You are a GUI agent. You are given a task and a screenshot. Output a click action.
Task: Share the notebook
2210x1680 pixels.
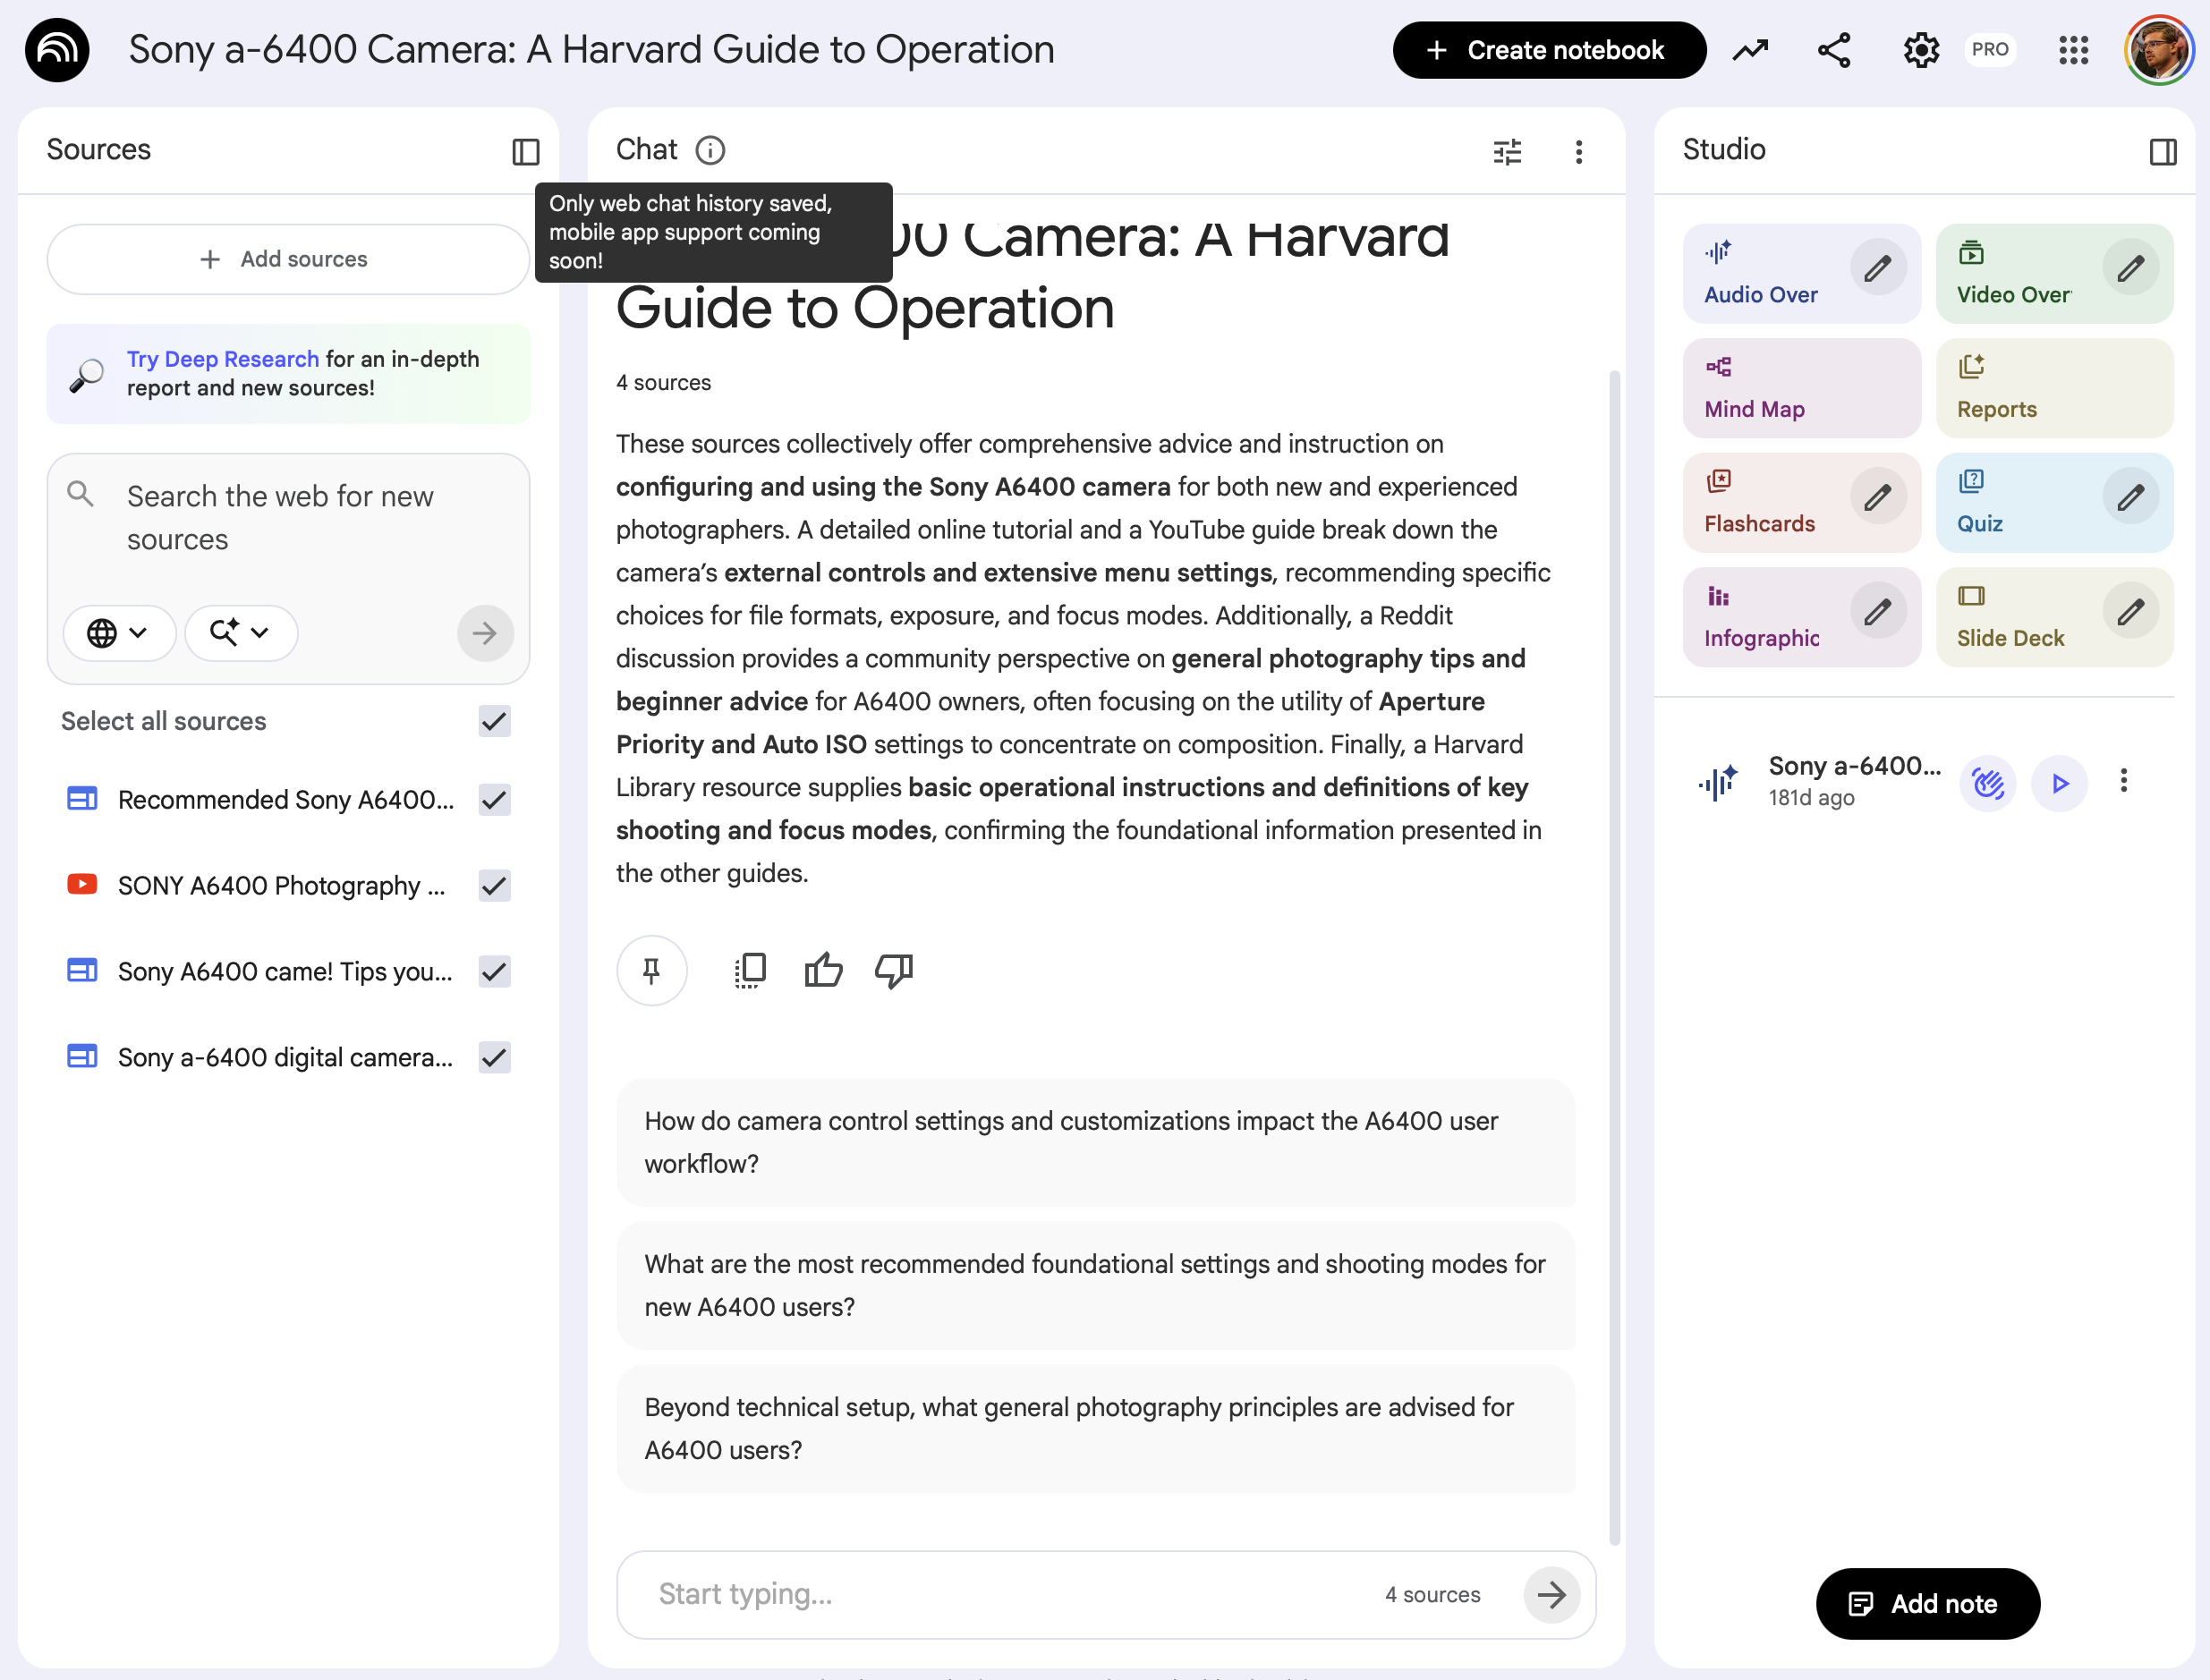coord(1834,50)
